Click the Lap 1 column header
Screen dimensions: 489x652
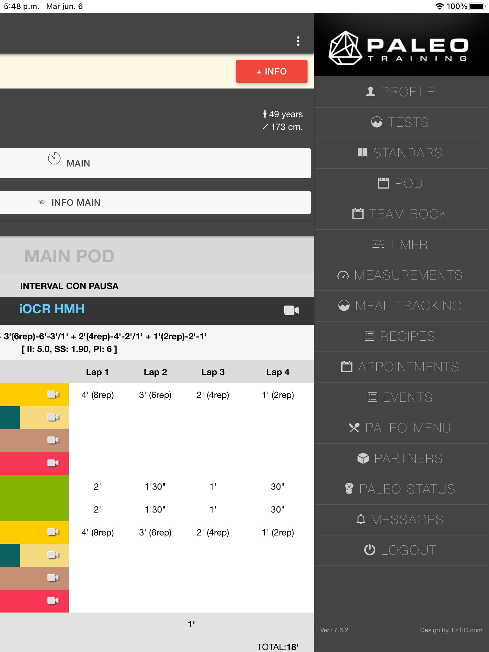[x=97, y=372]
